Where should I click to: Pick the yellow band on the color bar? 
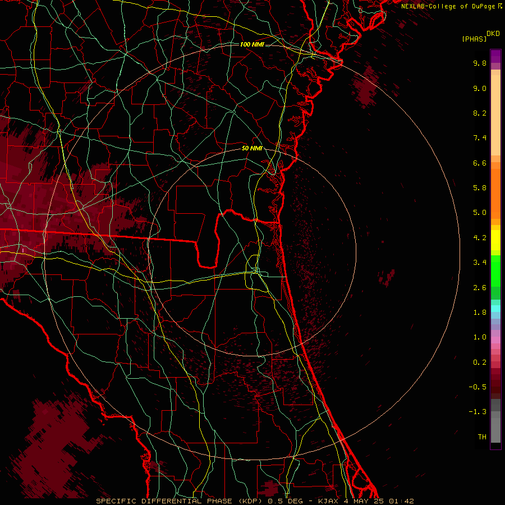click(495, 240)
